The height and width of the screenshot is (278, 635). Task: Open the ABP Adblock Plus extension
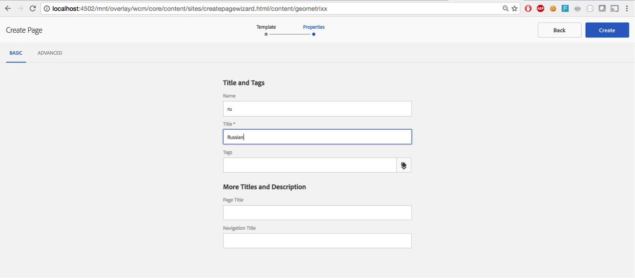click(x=540, y=8)
